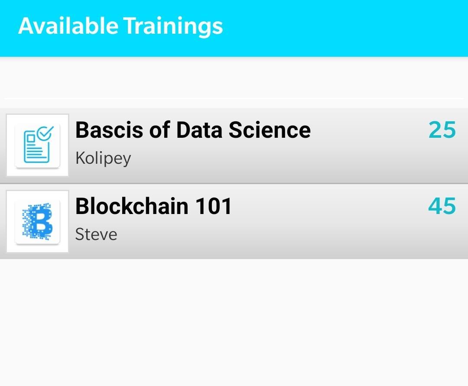Select instructor name Steve
468x386 pixels.
click(x=96, y=234)
